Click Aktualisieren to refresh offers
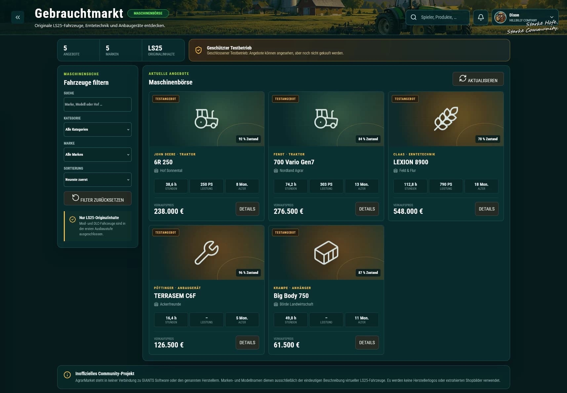Screen dimensions: 567x393 pyautogui.click(x=478, y=79)
